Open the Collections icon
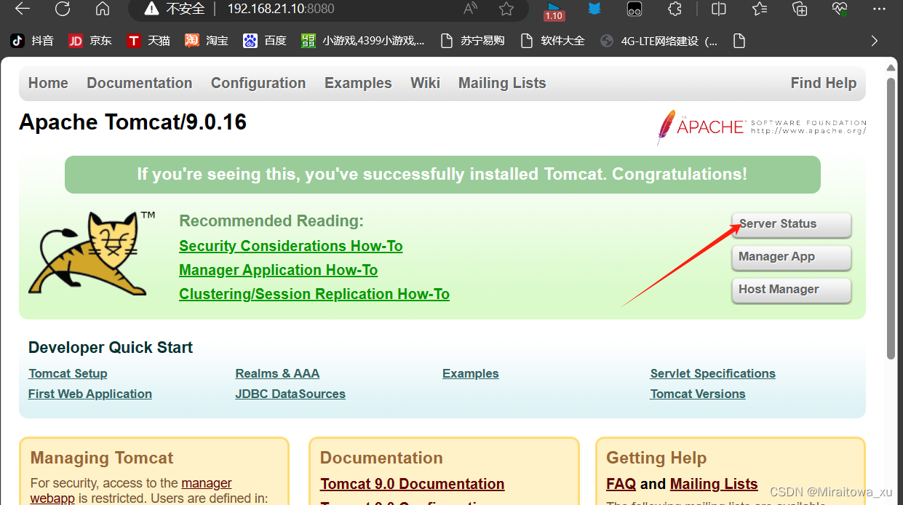 tap(800, 9)
